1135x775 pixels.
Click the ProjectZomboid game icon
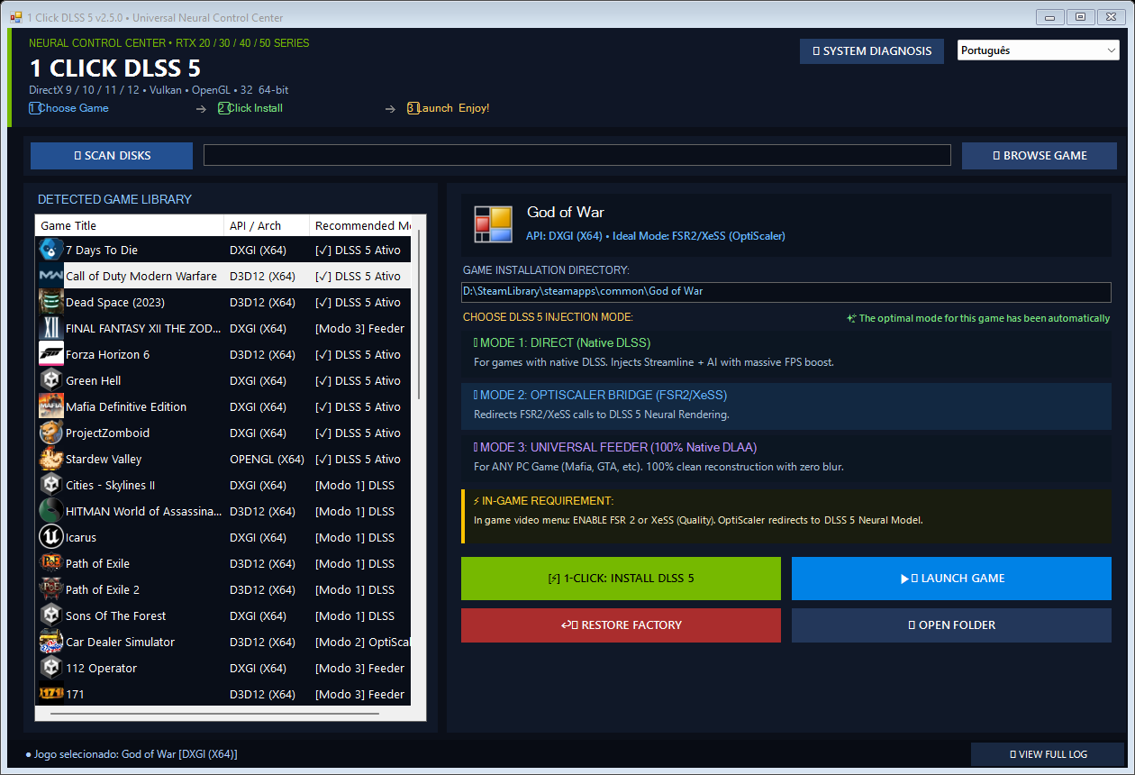[50, 433]
